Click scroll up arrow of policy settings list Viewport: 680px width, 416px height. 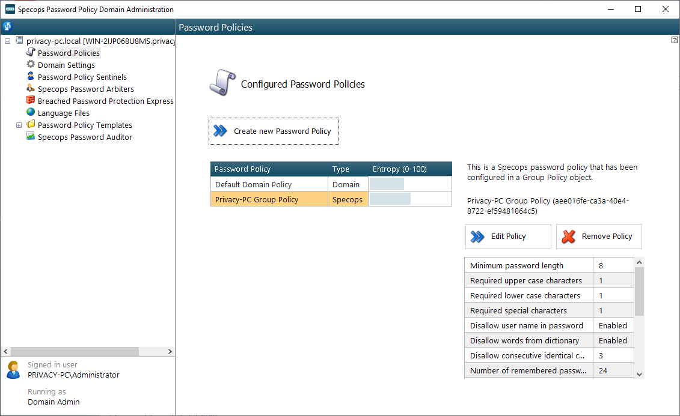[639, 262]
